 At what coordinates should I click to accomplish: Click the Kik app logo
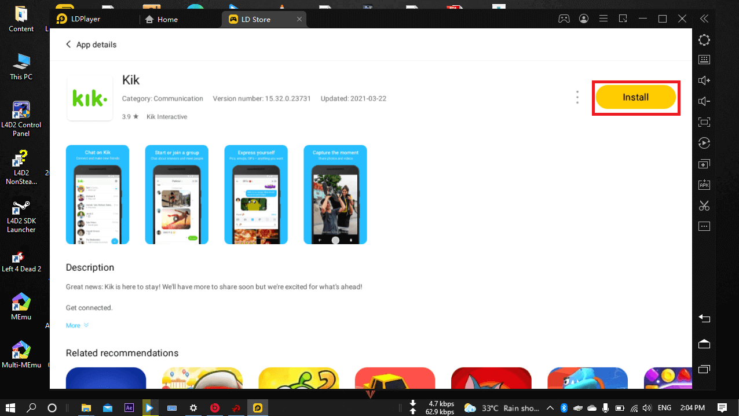click(90, 98)
